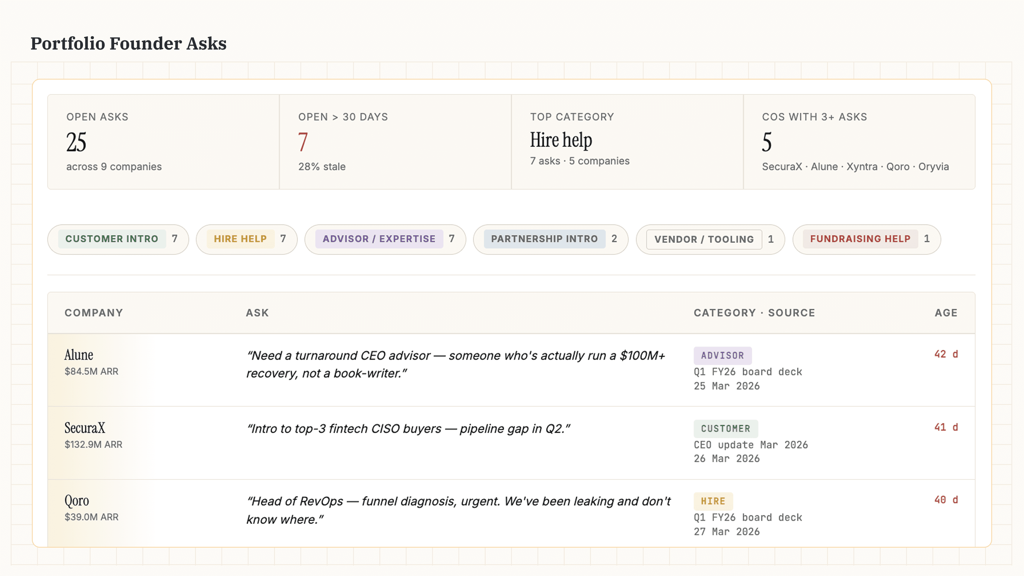1024x576 pixels.
Task: Click the Ask column header
Action: coord(257,313)
